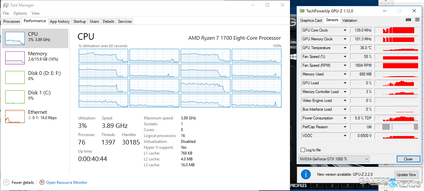This screenshot has height=191, width=424.
Task: Click the GPU-Z title bar app icon
Action: click(x=302, y=11)
